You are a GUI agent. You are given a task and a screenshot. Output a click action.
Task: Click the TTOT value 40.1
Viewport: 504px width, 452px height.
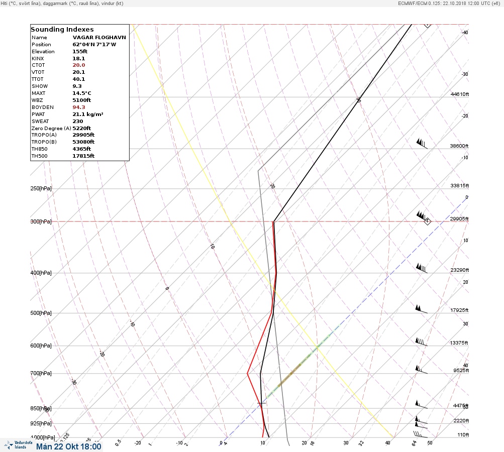pos(79,79)
